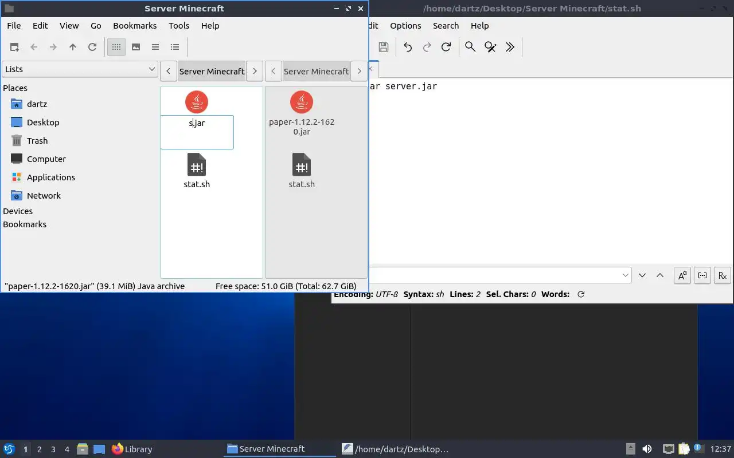This screenshot has height=458, width=734.
Task: Click Undo in text editor toolbar
Action: pyautogui.click(x=408, y=47)
